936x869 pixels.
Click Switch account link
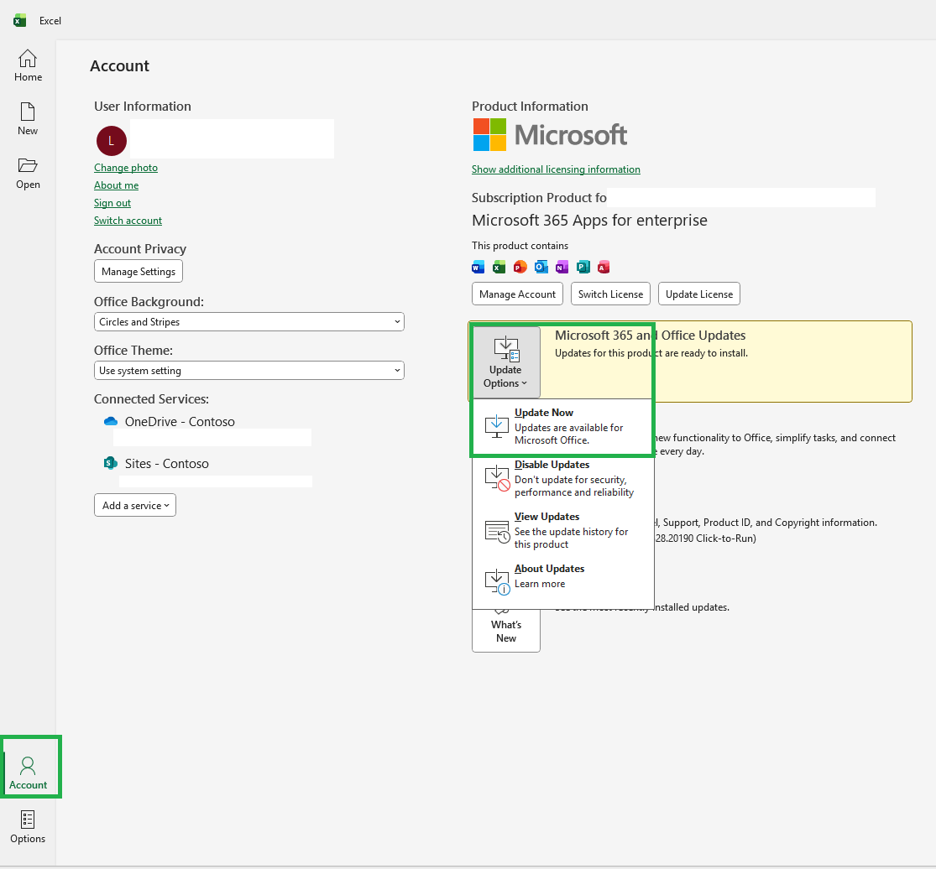[x=128, y=221]
